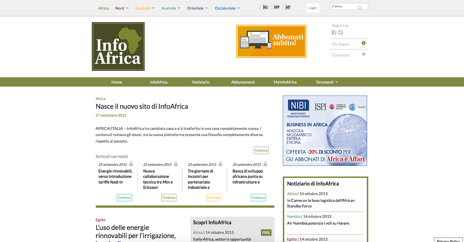
Task: Click the Cerca search input field
Action: pyautogui.click(x=344, y=6)
